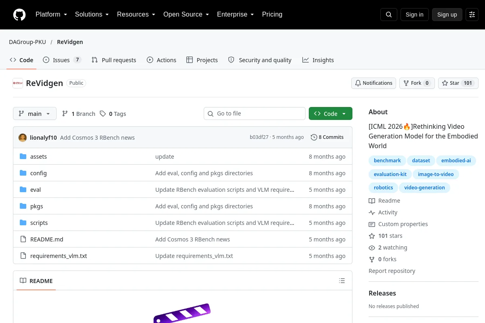Screen dimensions: 485x323
Task: Expand the Open Source menu
Action: coord(186,15)
